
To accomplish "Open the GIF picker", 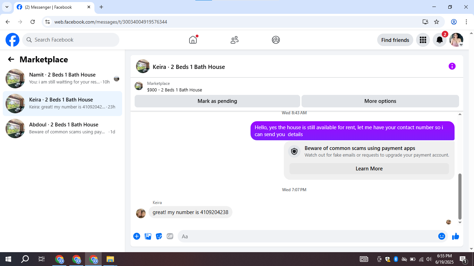I will 170,236.
